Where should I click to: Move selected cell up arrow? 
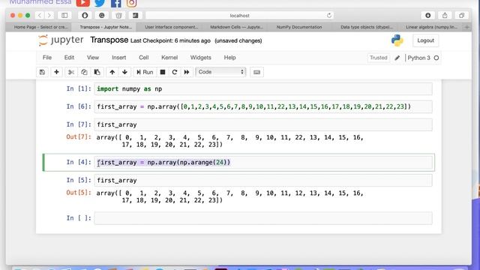[x=112, y=72]
